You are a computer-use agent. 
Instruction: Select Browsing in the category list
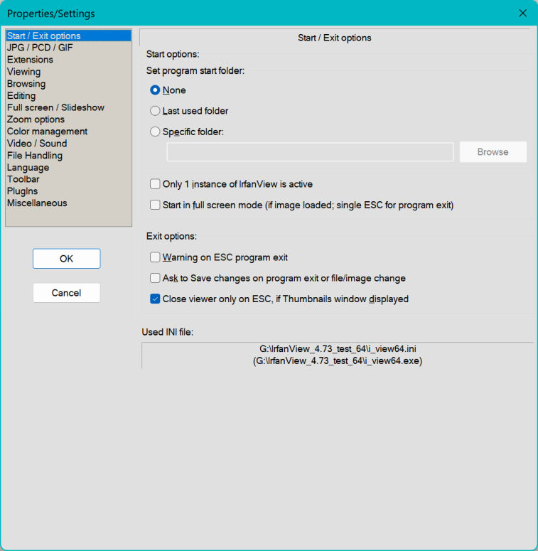point(26,84)
